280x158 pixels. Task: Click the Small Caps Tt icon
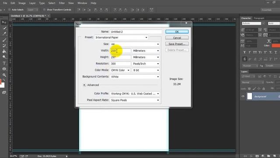(x=260, y=52)
